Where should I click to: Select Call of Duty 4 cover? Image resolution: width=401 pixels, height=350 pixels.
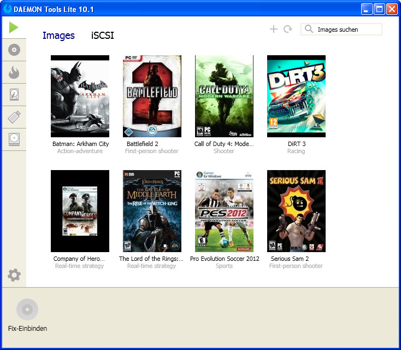(x=224, y=96)
